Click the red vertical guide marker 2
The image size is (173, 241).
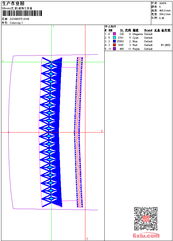(87, 239)
